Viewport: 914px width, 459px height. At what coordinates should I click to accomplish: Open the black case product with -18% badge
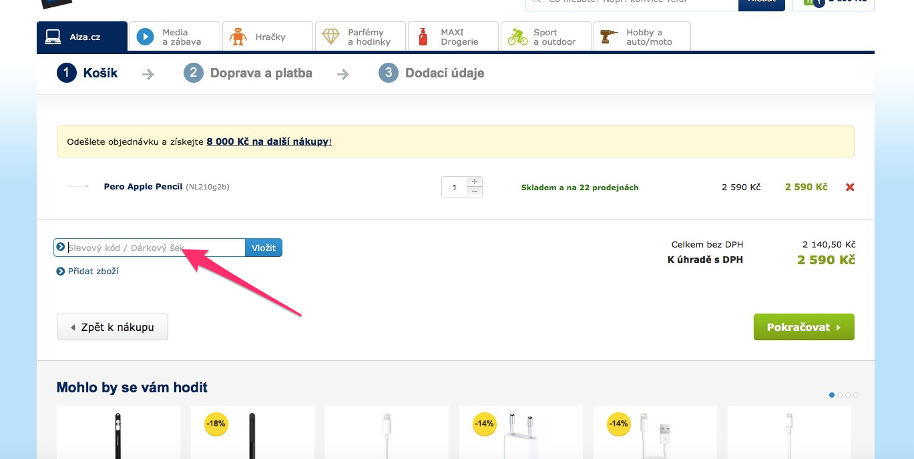[x=252, y=432]
